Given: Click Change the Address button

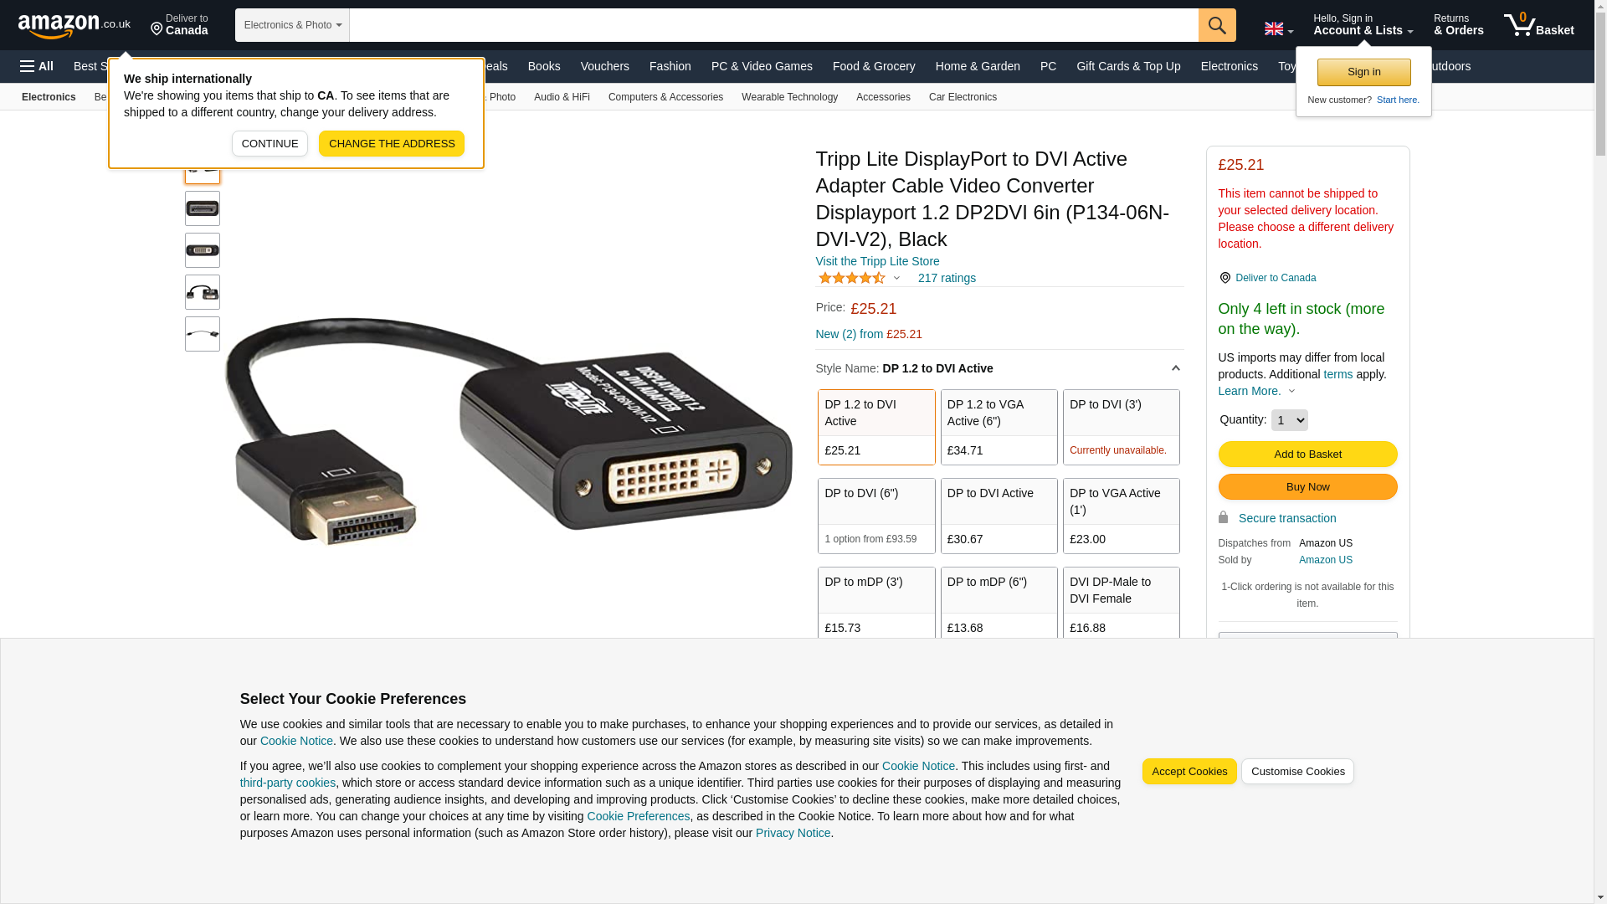Looking at the screenshot, I should coord(391,143).
